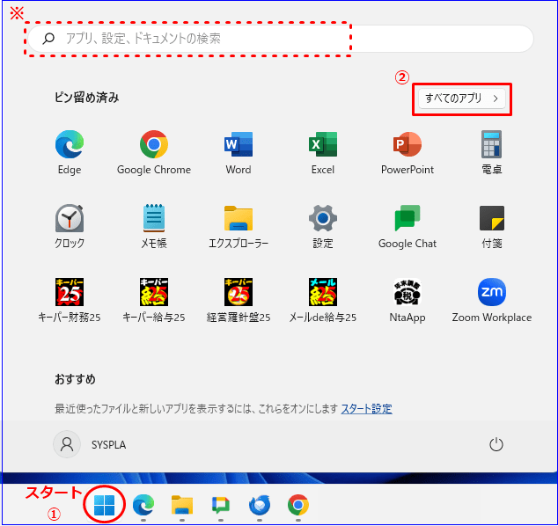
Task: Open Chrome from the taskbar
Action: pyautogui.click(x=298, y=505)
